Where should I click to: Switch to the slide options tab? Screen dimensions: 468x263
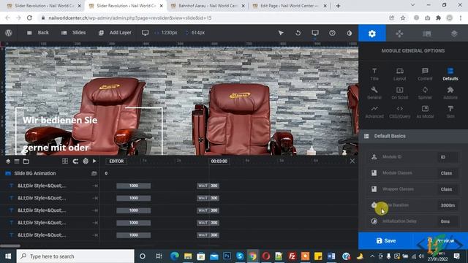[427, 33]
